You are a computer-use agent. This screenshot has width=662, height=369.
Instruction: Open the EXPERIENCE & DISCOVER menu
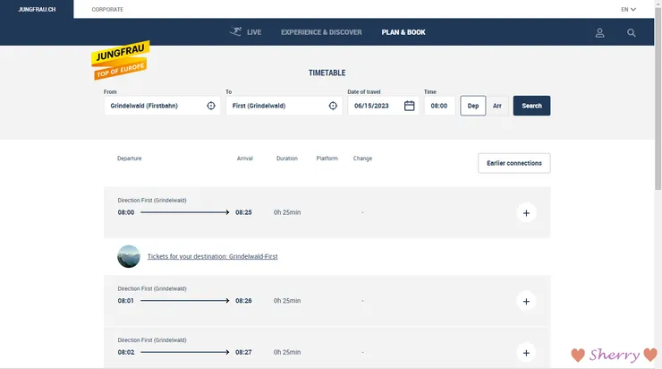[321, 32]
